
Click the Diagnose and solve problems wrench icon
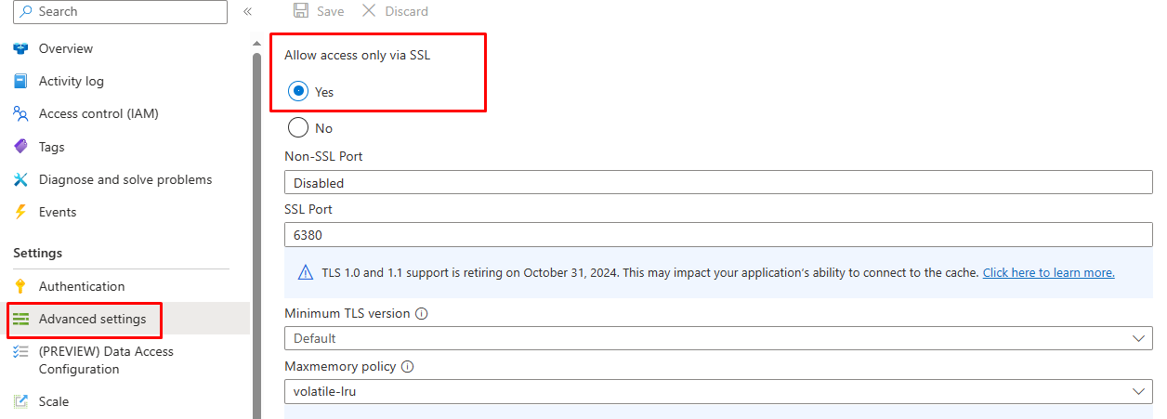[x=20, y=179]
